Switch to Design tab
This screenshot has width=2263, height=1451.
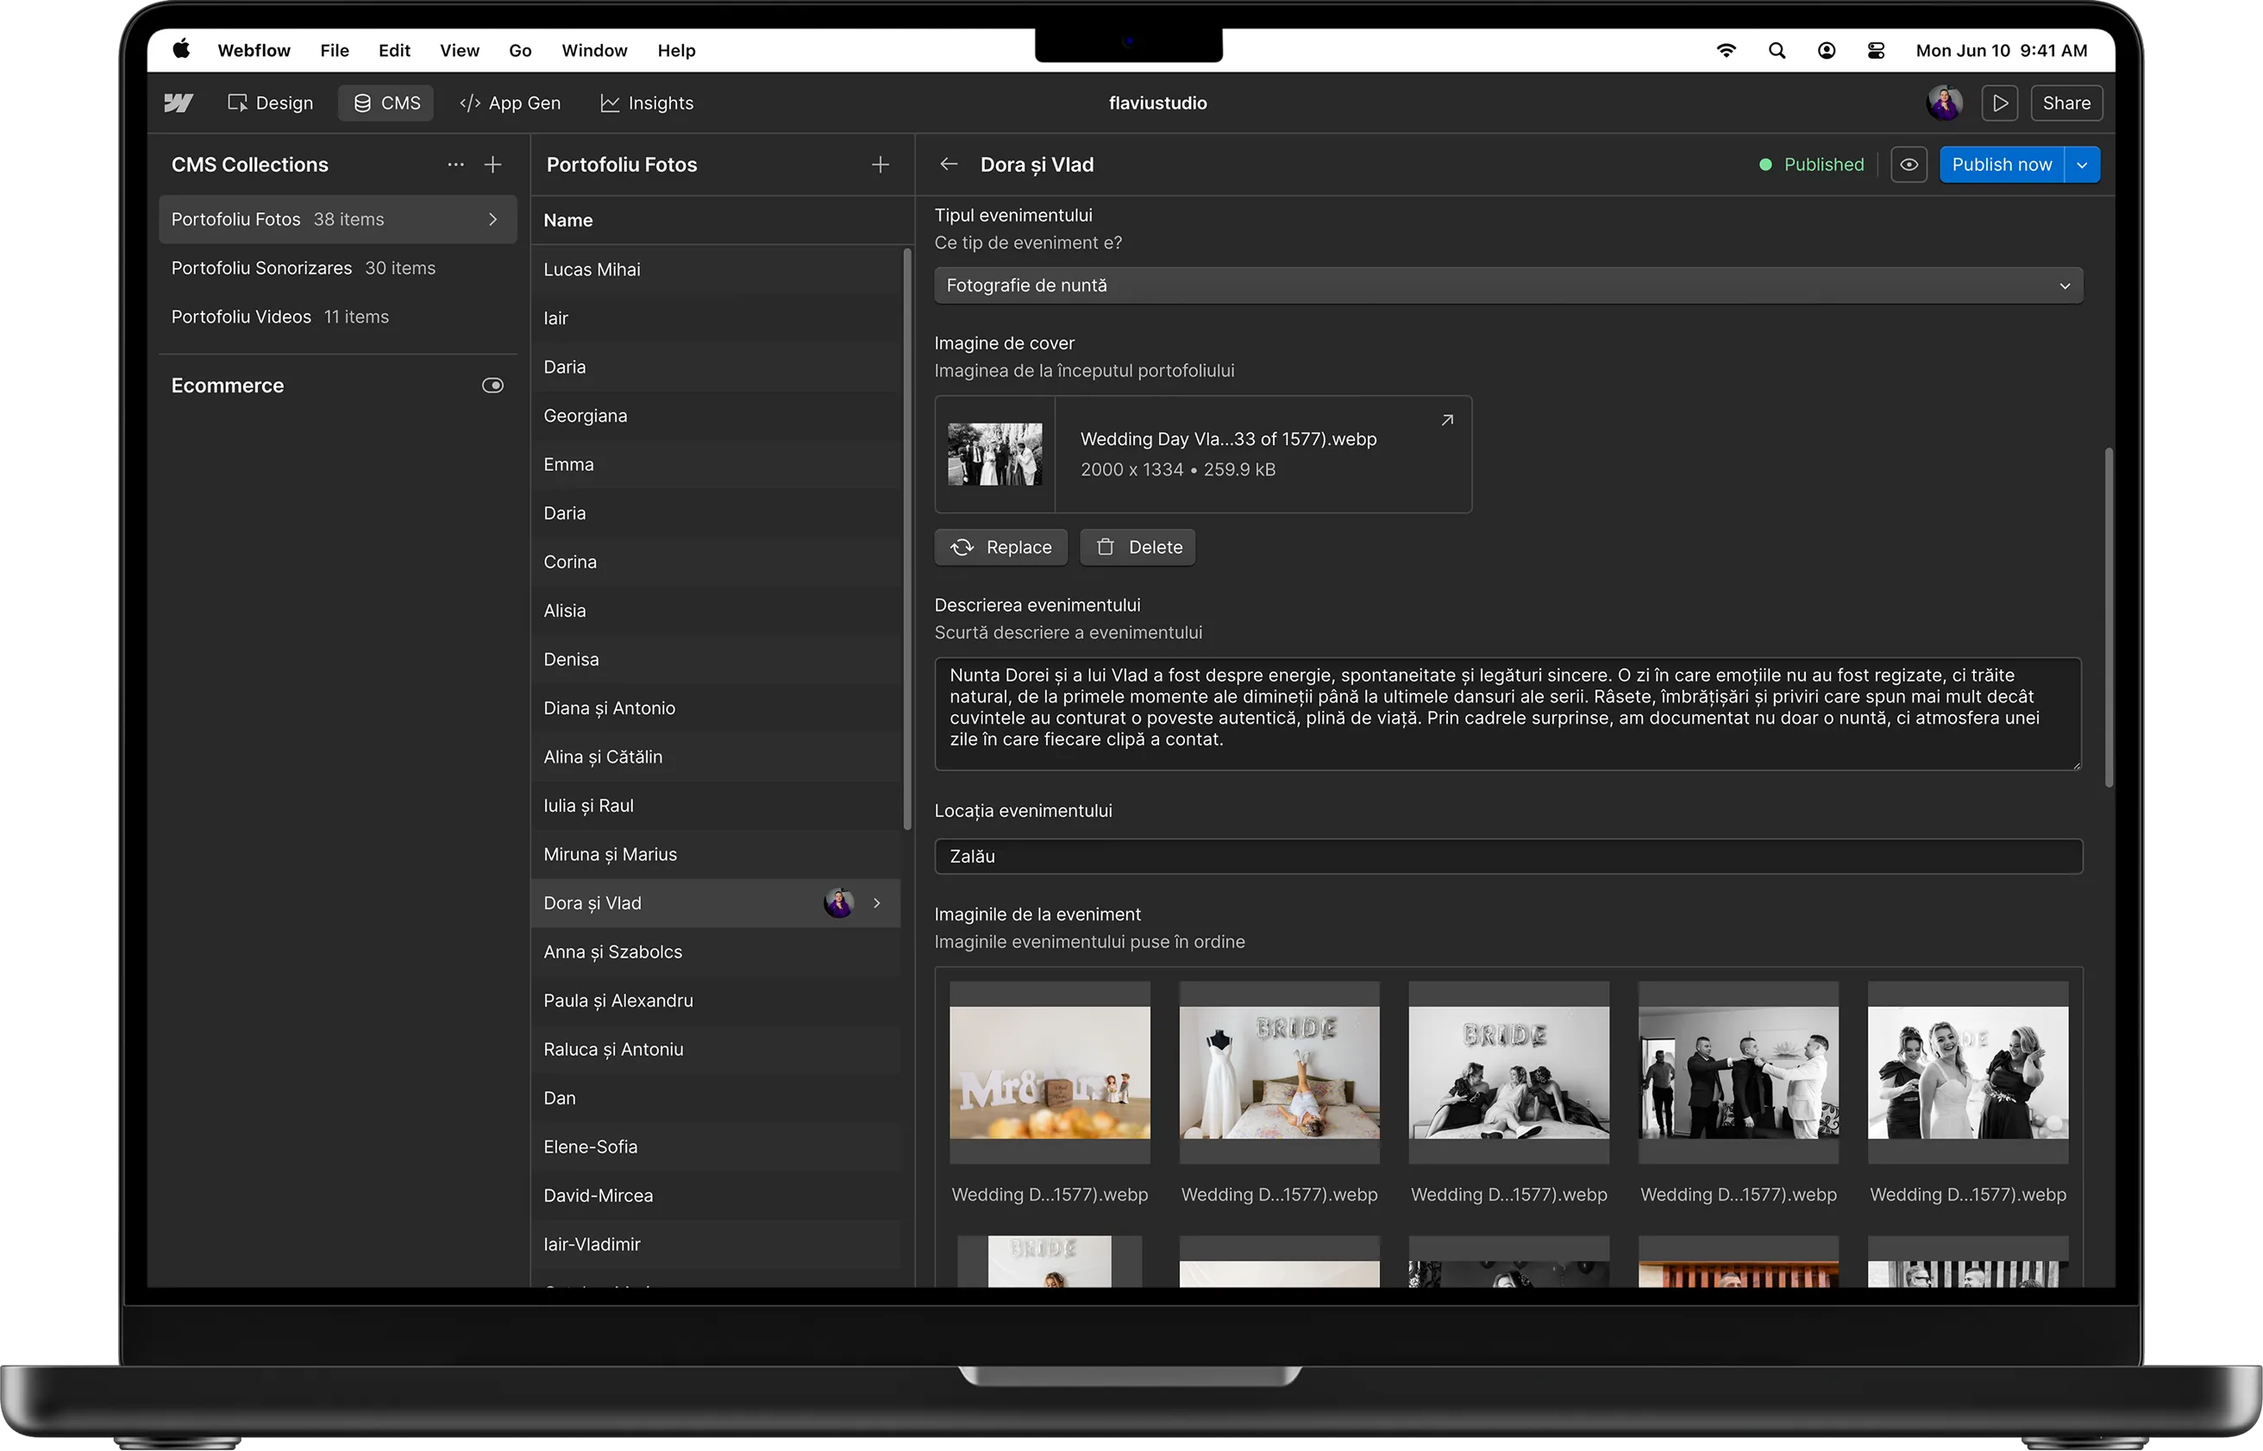coord(270,103)
